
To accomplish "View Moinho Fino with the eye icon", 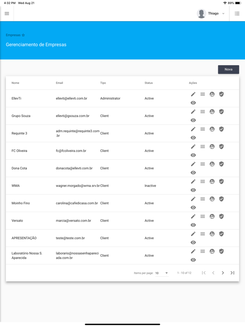I will [x=193, y=207].
